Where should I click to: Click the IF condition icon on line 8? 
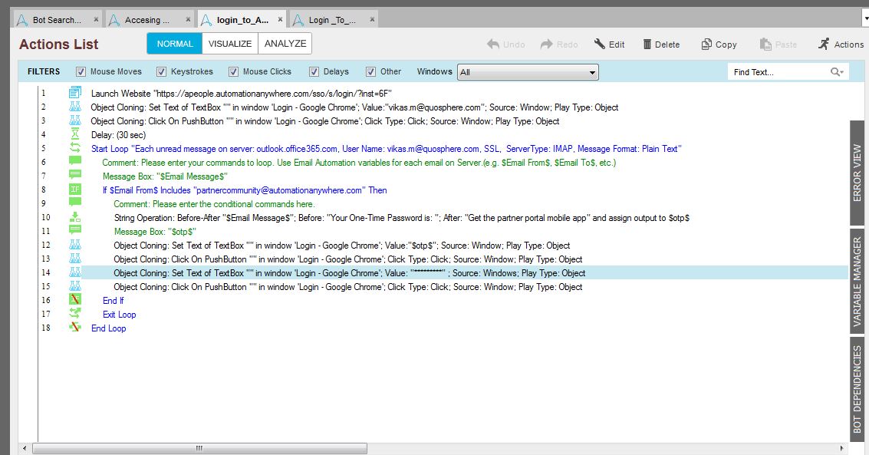click(x=75, y=190)
